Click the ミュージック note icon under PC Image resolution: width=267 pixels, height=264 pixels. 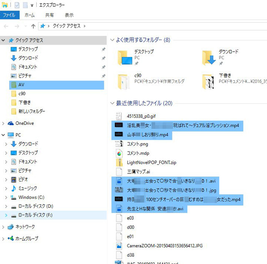[x=14, y=188]
